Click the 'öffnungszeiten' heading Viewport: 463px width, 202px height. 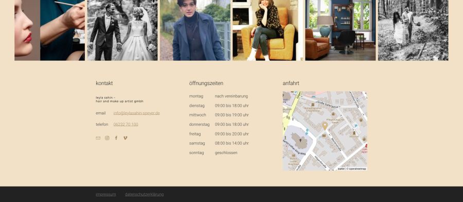tap(206, 83)
